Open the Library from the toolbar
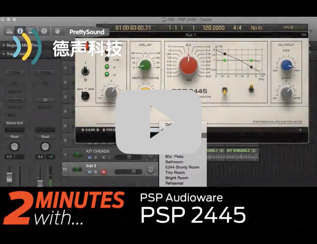This screenshot has height=244, width=317. coord(9,31)
